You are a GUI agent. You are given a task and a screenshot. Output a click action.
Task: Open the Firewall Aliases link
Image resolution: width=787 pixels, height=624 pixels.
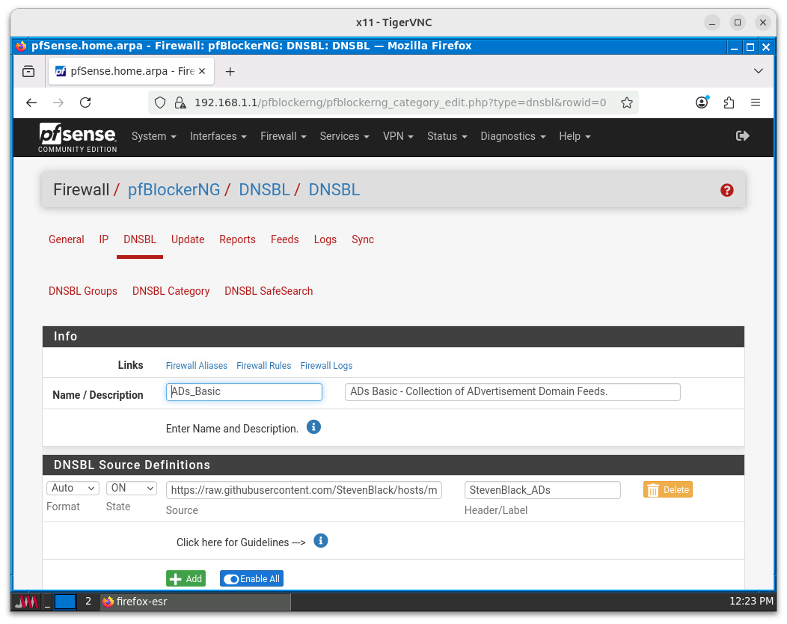pos(196,365)
